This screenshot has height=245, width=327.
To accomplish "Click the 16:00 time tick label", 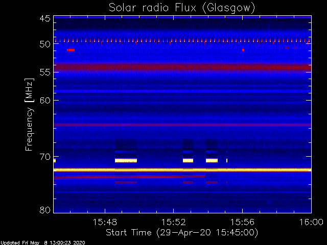I will coord(311,222).
